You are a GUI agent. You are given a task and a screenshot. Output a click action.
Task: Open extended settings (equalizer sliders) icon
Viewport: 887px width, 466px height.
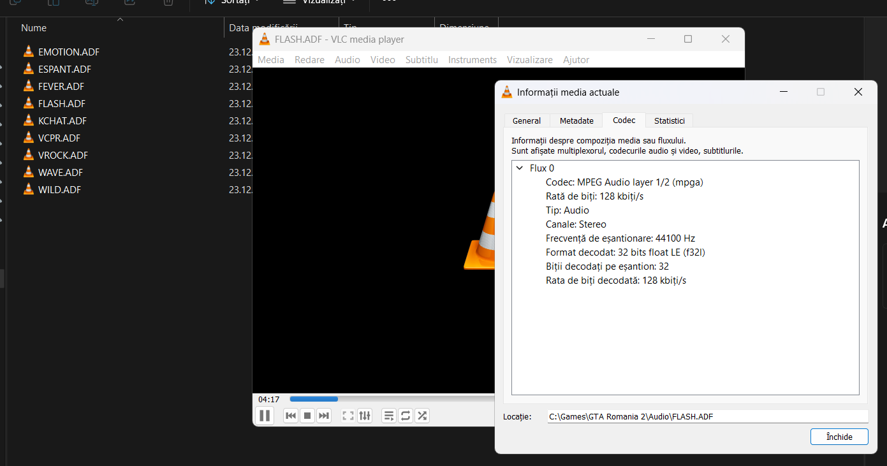tap(365, 416)
